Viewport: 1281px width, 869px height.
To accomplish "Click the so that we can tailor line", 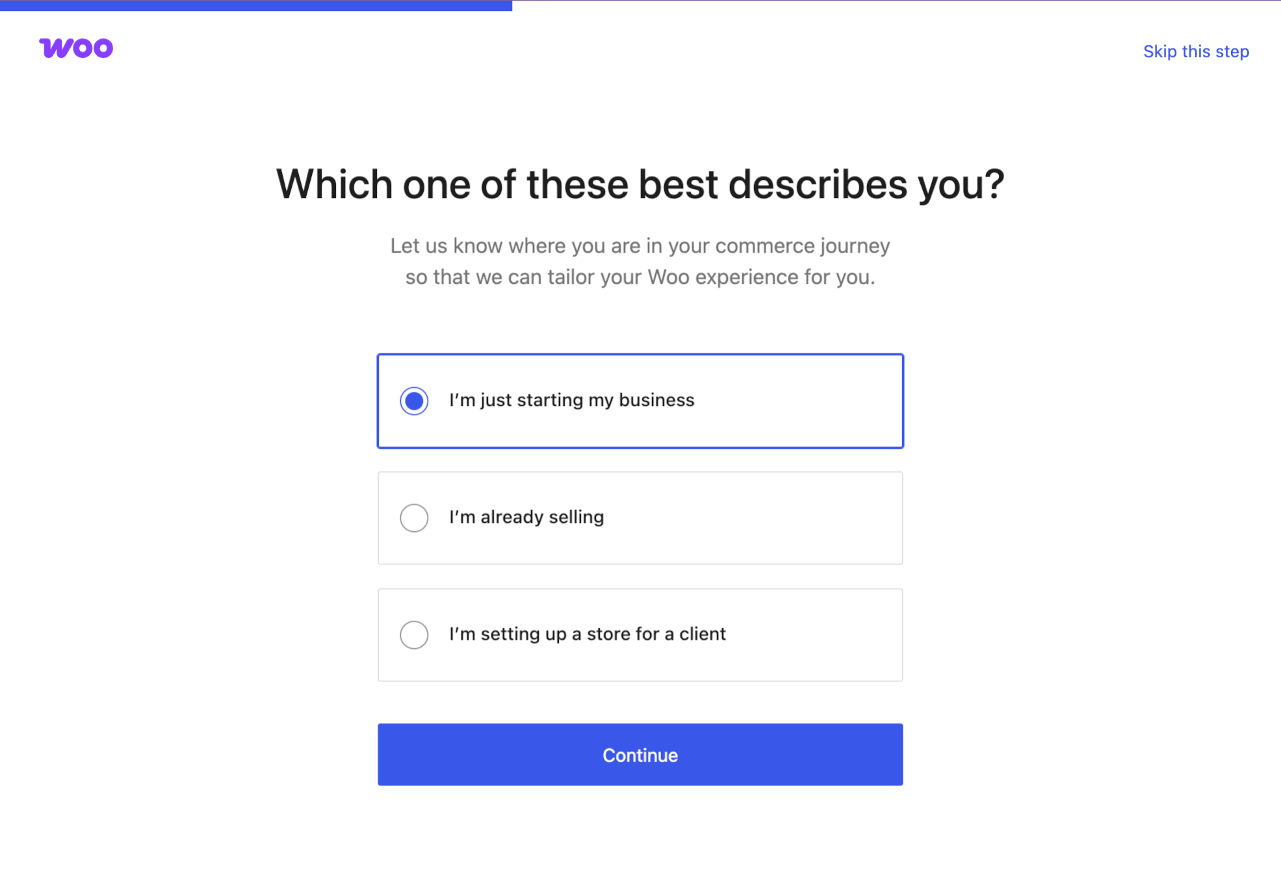I will 640,277.
